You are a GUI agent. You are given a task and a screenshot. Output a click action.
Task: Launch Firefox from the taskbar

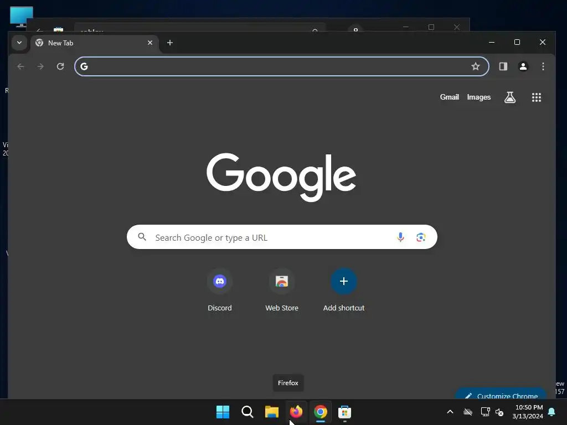pos(296,412)
